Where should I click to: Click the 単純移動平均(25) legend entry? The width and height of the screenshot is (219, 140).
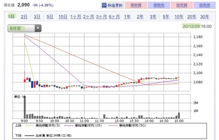(x=83, y=125)
